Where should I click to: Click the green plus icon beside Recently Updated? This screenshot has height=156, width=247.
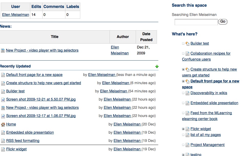tap(157, 66)
